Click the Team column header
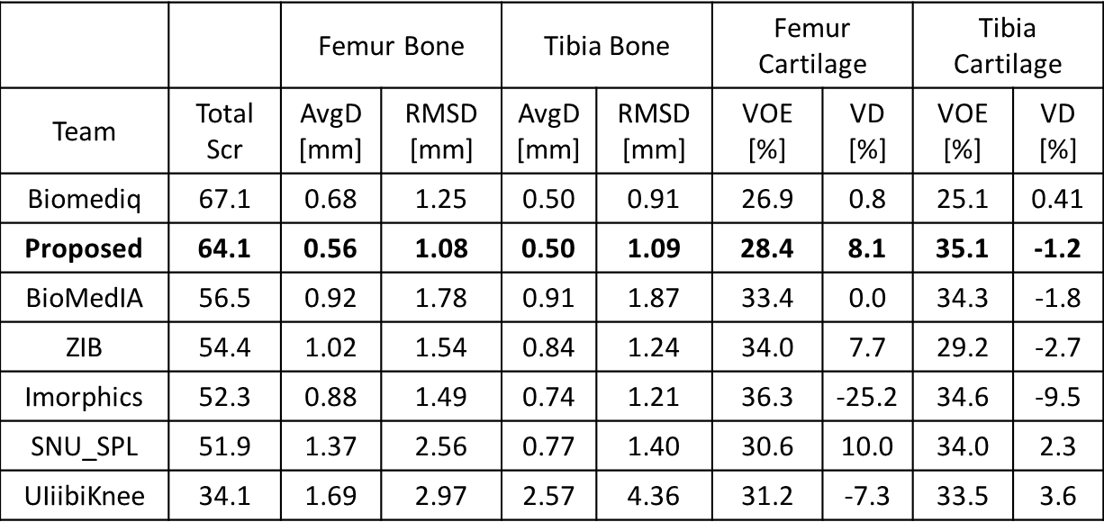 pyautogui.click(x=85, y=132)
